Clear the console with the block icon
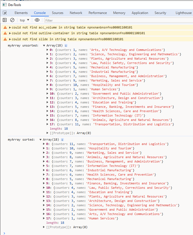Image resolution: width=193 pixels, height=235 pixels. 12,20
